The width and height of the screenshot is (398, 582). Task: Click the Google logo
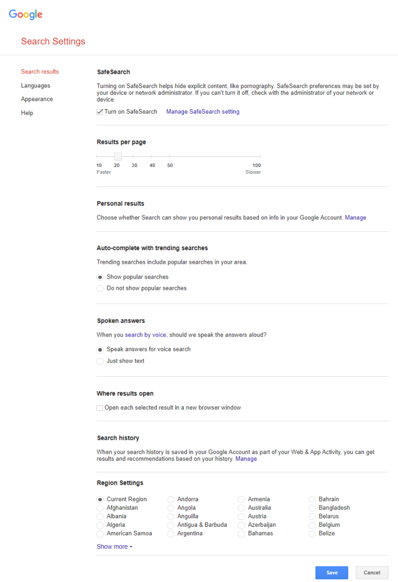pos(25,14)
